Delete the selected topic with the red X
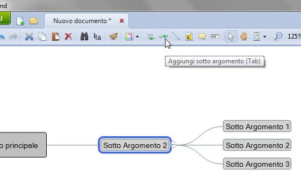The image size is (301, 193). pos(68,36)
